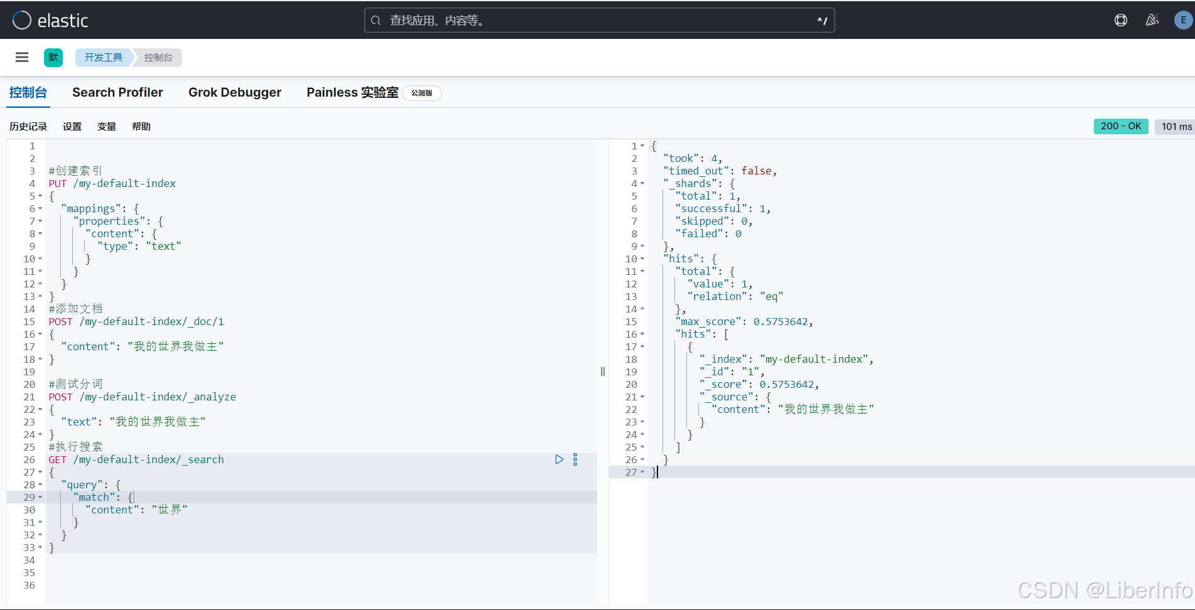This screenshot has width=1195, height=610.
Task: Click the editor panel resize divider
Action: click(603, 372)
